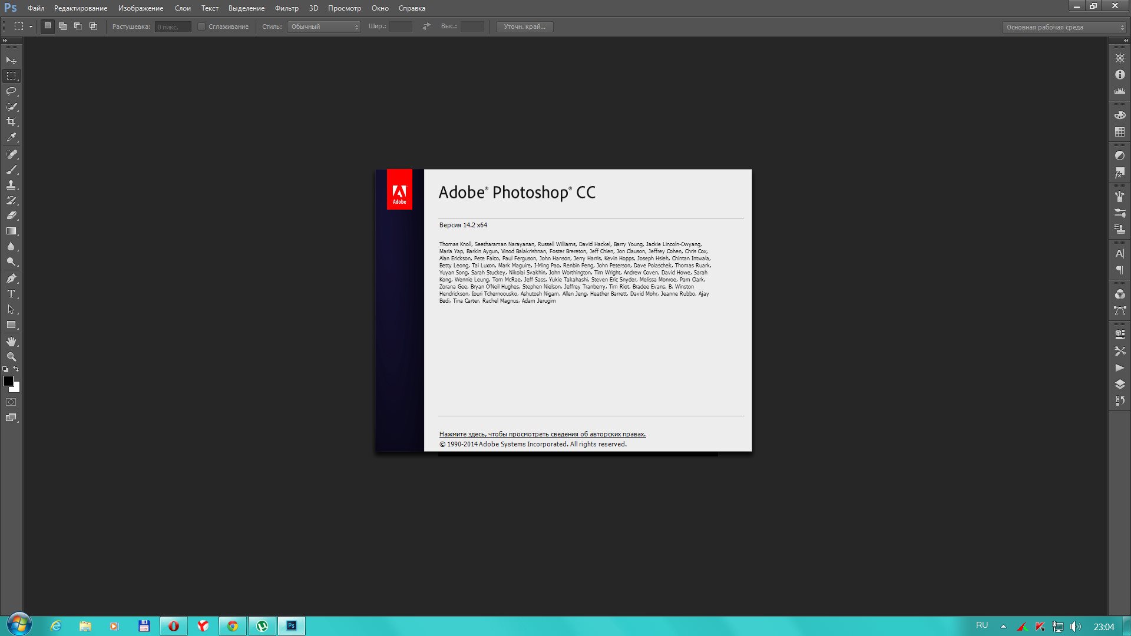The height and width of the screenshot is (636, 1131).
Task: Select the Brush tool
Action: tap(11, 170)
